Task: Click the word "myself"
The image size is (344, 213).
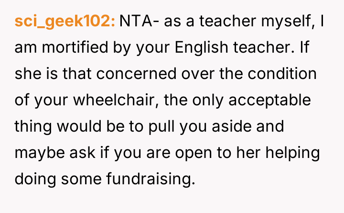Action: coord(286,22)
